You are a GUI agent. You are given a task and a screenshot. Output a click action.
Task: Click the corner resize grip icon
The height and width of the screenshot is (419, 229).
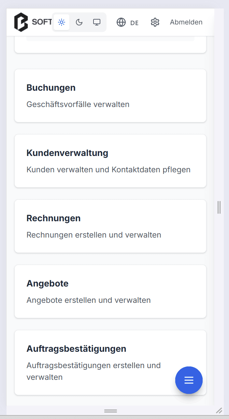219,410
